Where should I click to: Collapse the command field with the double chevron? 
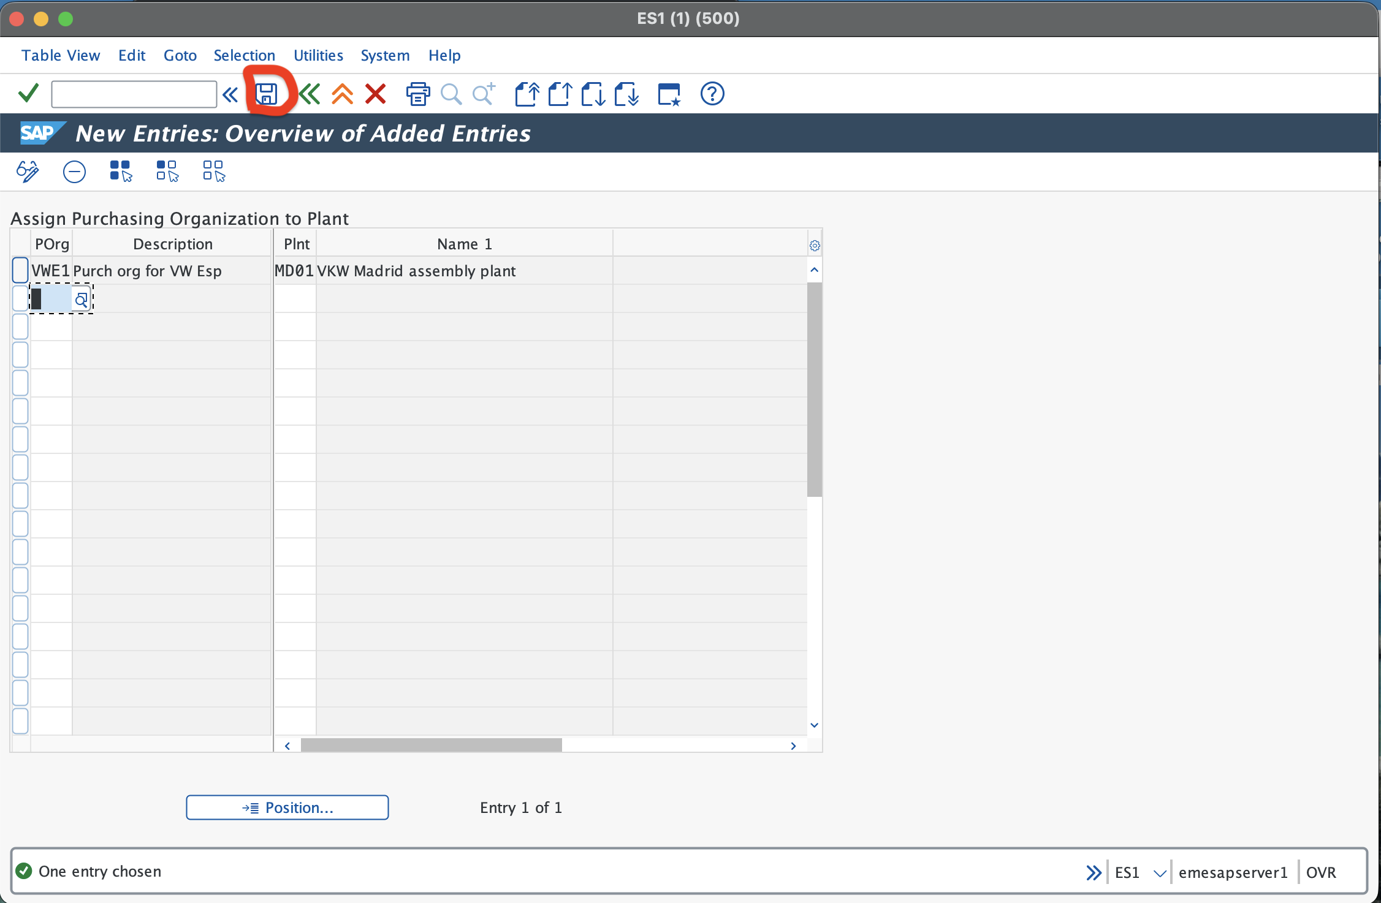pos(230,95)
